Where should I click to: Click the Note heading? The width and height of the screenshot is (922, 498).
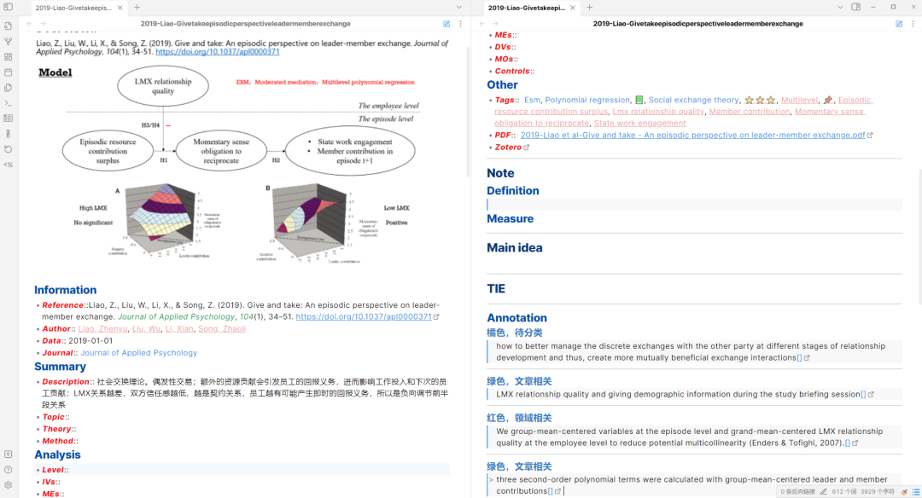pos(500,173)
